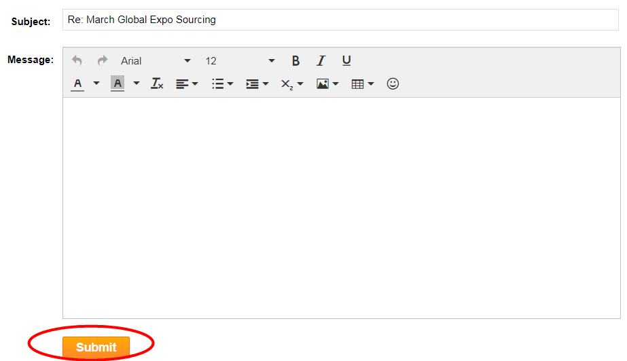The height and width of the screenshot is (361, 627).
Task: Toggle bold formatting
Action: point(295,61)
